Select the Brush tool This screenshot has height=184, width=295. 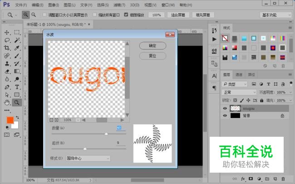[17, 56]
